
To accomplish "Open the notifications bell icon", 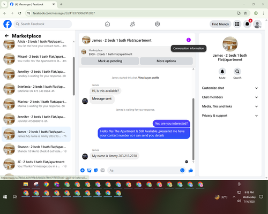I will pyautogui.click(x=247, y=24).
